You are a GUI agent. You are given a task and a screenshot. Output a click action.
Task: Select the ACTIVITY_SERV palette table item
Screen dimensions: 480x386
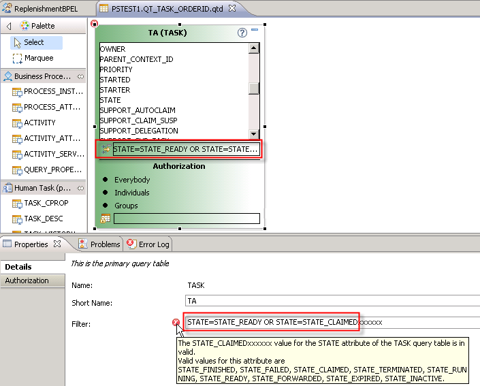point(48,154)
